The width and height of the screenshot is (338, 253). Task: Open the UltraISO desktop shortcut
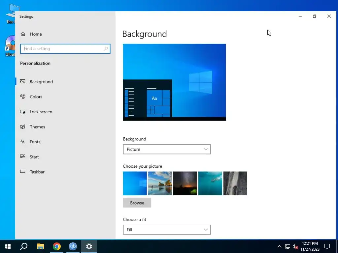point(10,46)
